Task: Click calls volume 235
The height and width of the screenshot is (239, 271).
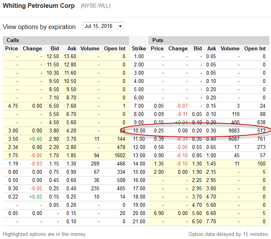Action: 95,189
